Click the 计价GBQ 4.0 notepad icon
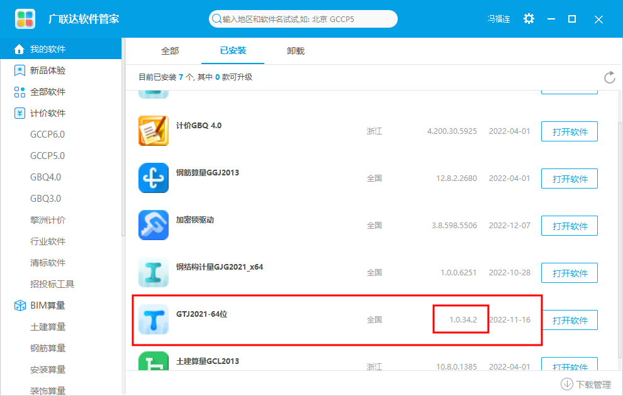The image size is (623, 396). (154, 131)
